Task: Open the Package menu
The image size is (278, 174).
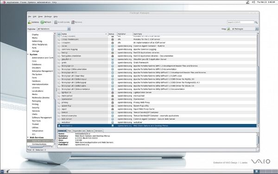Action: (48, 17)
